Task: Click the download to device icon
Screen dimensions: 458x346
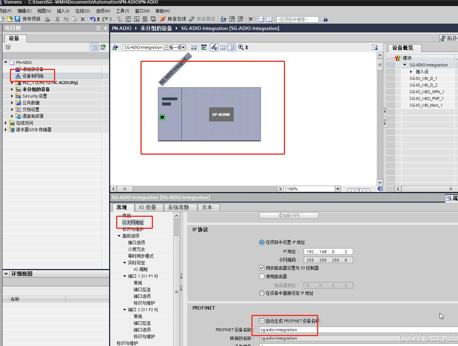Action: [x=128, y=19]
